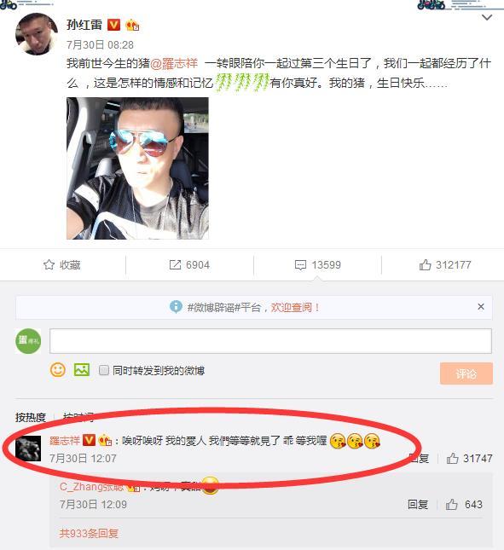This screenshot has height=550, width=504.
Task: Check 同时转发到我的微博 checkbox
Action: [104, 370]
